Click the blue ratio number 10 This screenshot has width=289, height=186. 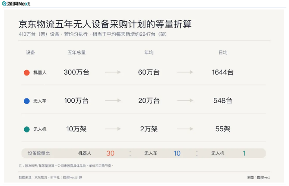[177, 153]
